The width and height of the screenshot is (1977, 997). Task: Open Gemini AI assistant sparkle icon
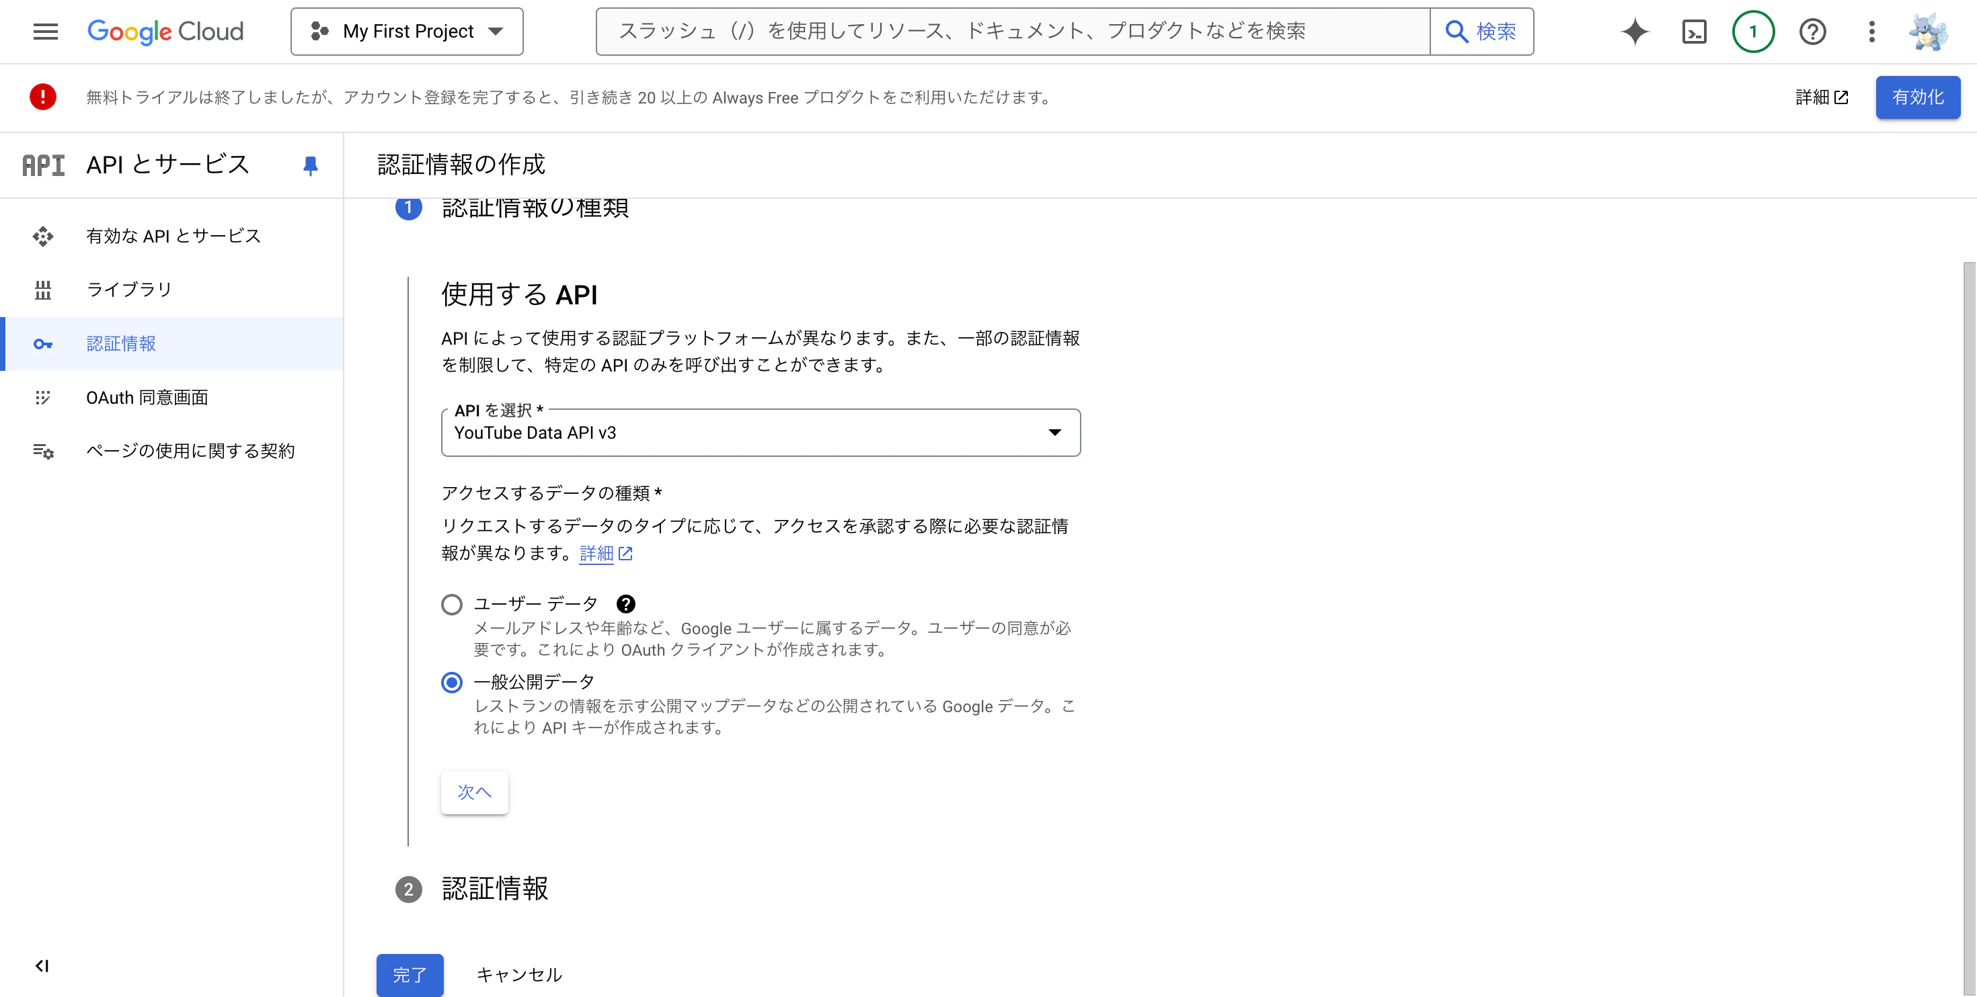pyautogui.click(x=1635, y=32)
